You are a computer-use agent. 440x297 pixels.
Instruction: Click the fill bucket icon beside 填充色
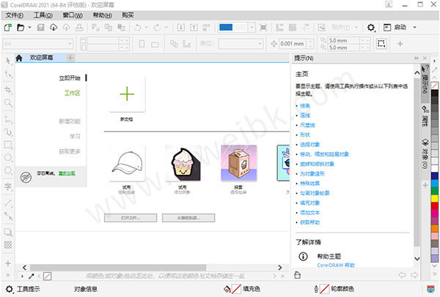227,289
